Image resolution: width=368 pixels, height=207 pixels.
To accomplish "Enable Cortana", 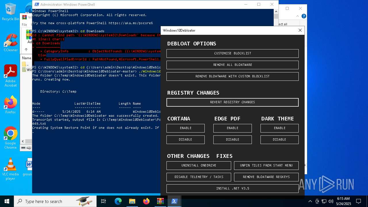I will (x=185, y=128).
